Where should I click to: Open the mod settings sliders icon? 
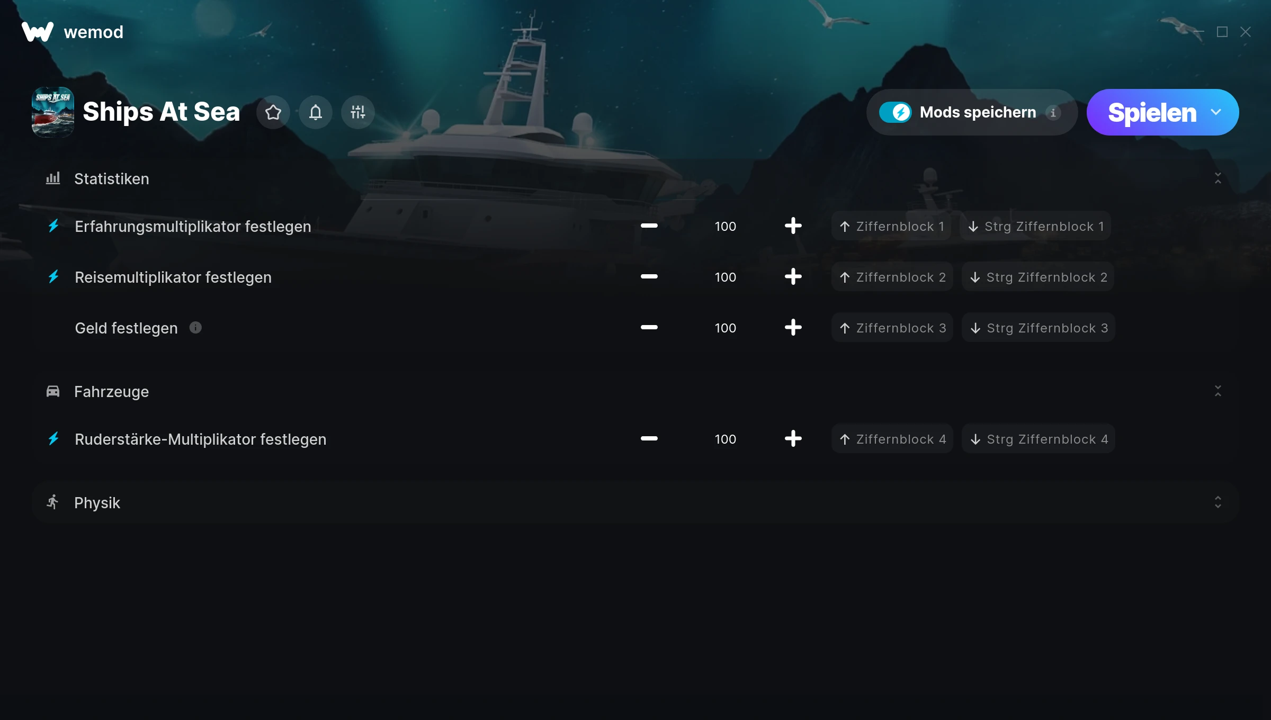(358, 112)
